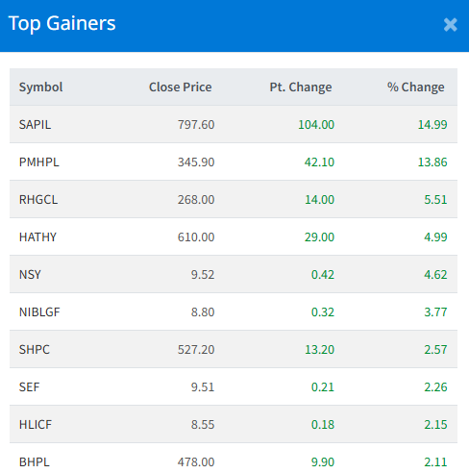Click the Pt. Change column header
The image size is (469, 473).
[x=301, y=87]
